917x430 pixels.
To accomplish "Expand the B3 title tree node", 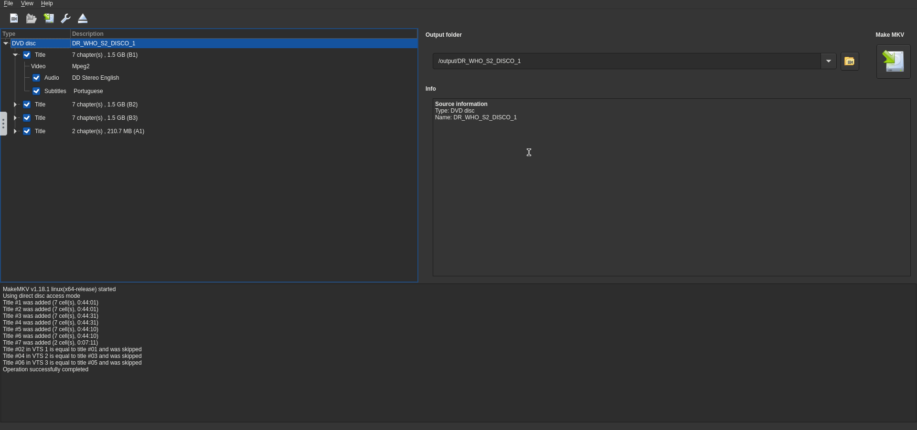I will coord(15,118).
